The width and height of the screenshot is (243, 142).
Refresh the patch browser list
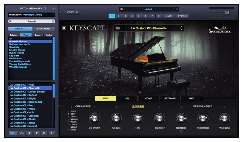(x=44, y=133)
